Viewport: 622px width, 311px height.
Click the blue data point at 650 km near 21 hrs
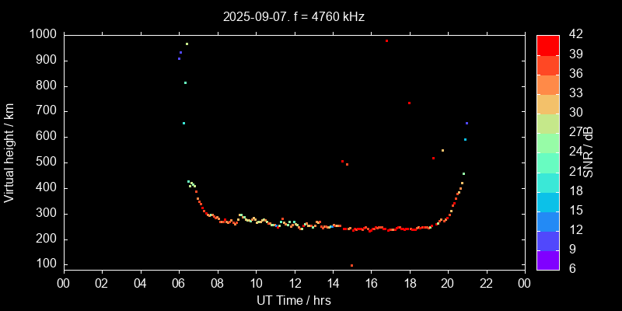click(466, 123)
